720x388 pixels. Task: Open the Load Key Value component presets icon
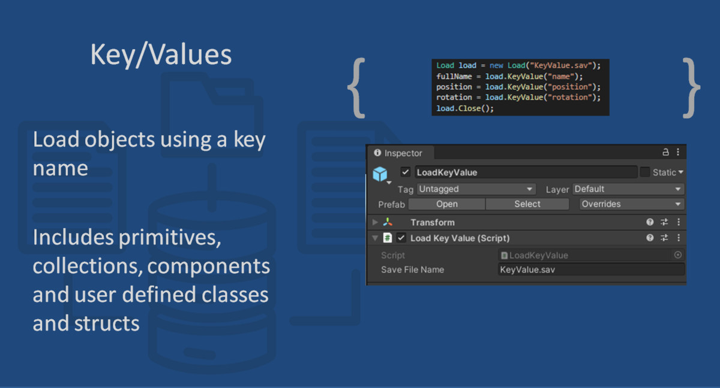664,238
